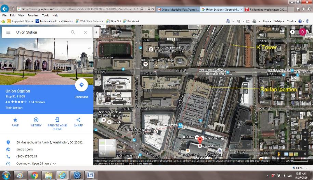Image resolution: width=313 pixels, height=180 pixels.
Task: Open the Google apps grid icon
Action: coord(282,31)
